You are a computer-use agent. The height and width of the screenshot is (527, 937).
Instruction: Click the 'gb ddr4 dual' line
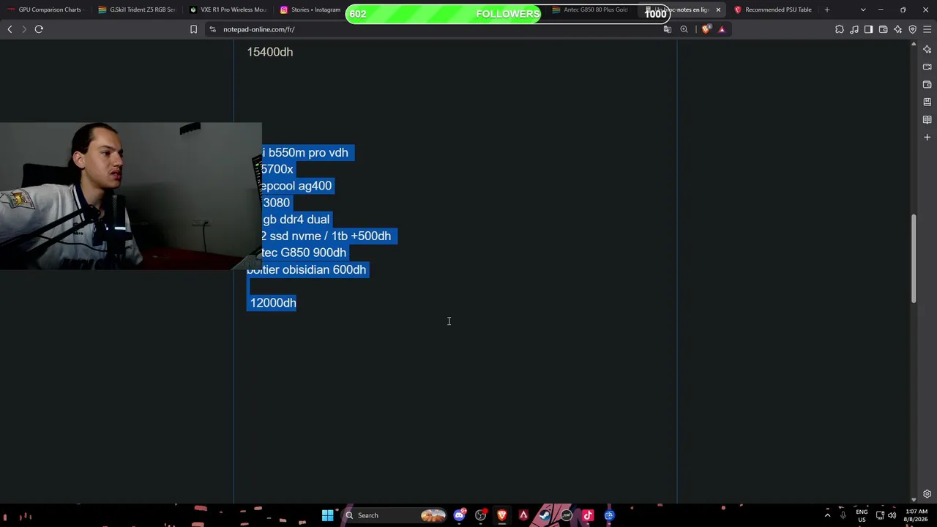coord(296,220)
